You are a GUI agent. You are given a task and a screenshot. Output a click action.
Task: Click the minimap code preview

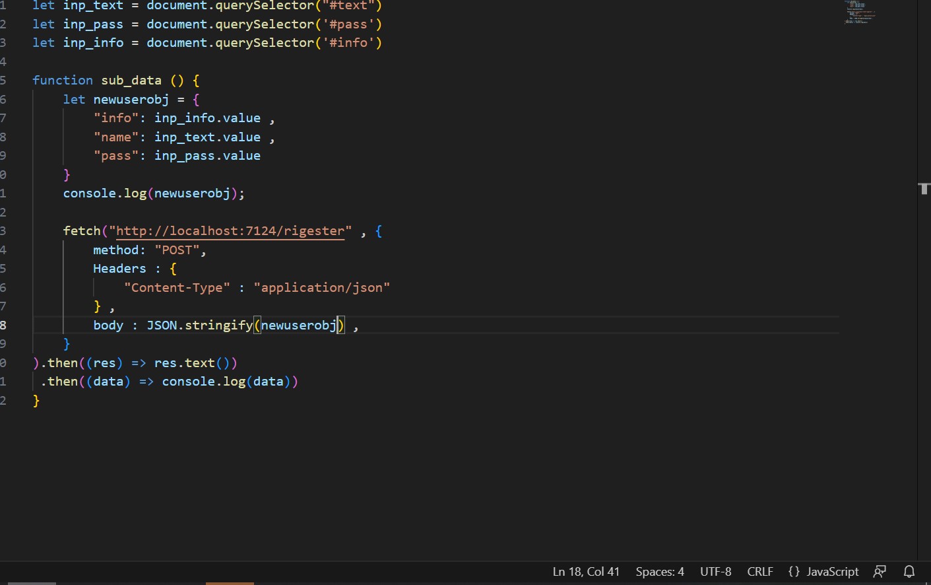(x=860, y=12)
